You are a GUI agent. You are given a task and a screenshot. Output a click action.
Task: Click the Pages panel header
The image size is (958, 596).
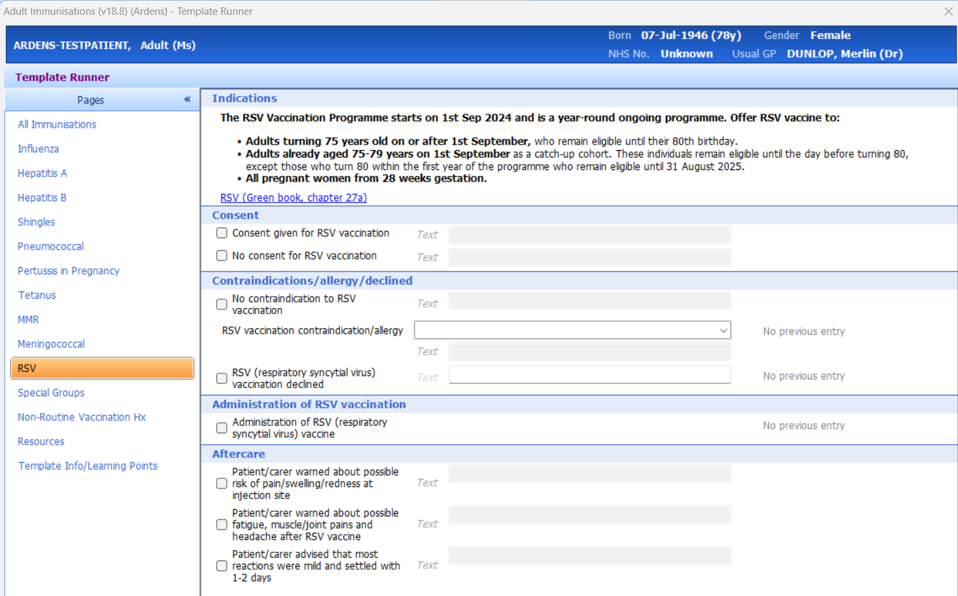102,100
